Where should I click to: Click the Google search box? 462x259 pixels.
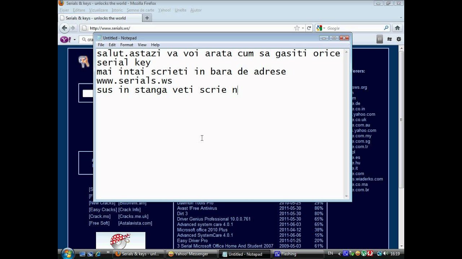coord(354,28)
